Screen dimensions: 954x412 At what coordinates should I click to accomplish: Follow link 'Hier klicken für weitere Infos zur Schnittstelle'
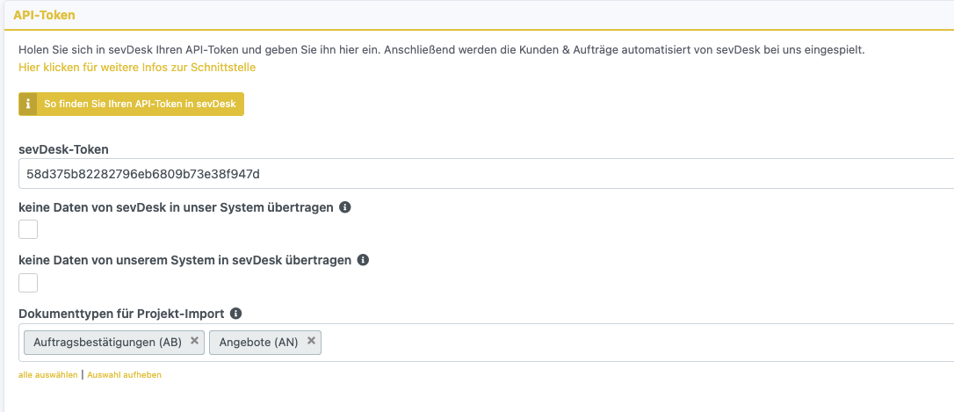[137, 67]
